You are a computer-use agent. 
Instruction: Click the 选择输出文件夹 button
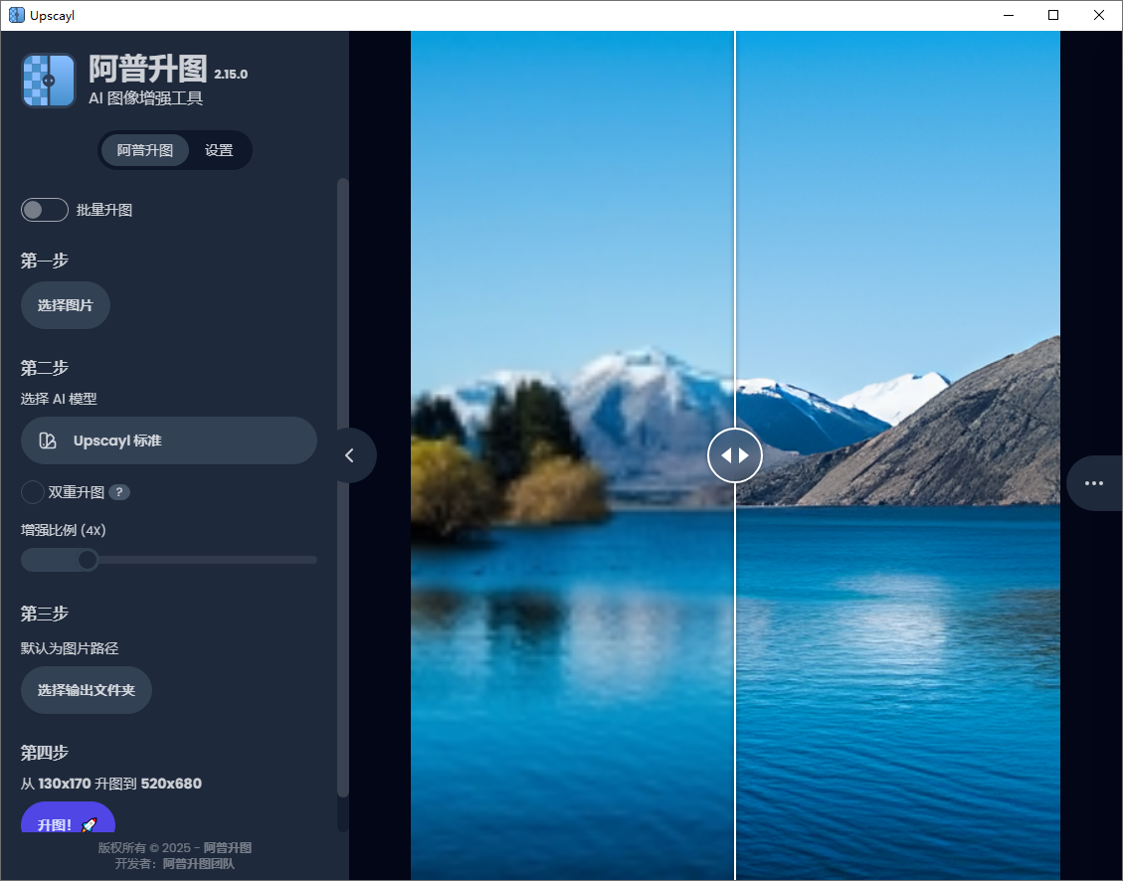[86, 691]
